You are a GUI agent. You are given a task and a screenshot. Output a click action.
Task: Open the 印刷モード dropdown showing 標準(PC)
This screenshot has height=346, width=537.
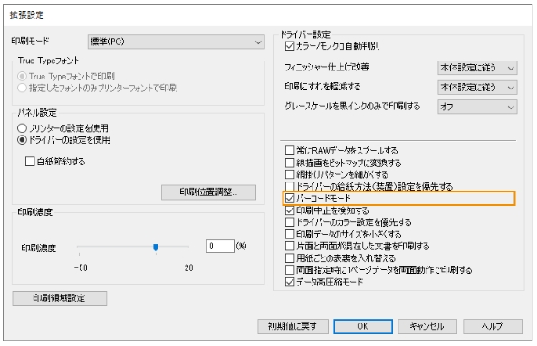point(176,42)
